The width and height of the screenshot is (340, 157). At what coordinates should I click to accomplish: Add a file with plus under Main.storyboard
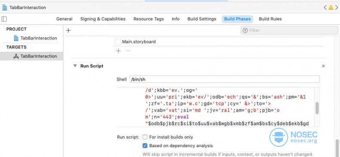(x=118, y=51)
